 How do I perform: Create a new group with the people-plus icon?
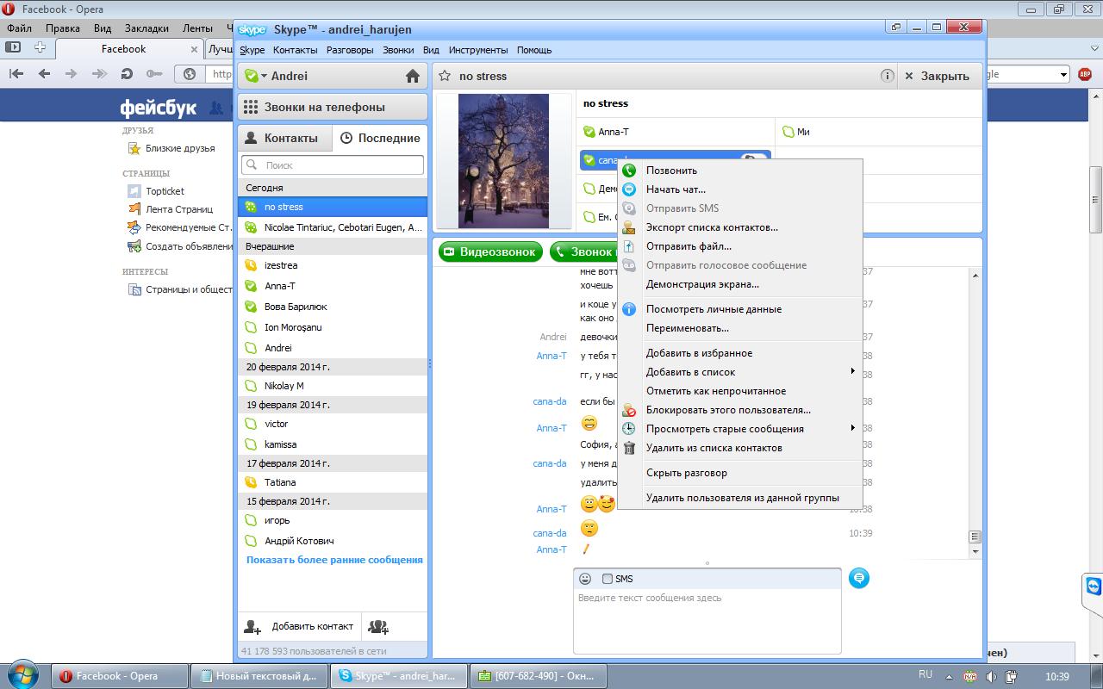377,627
